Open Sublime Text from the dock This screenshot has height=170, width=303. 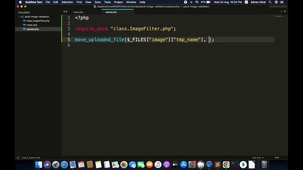pos(218,165)
